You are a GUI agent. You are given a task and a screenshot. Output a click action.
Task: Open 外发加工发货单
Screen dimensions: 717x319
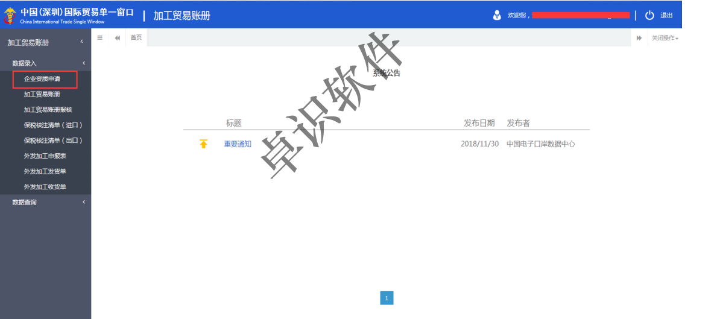pyautogui.click(x=45, y=171)
